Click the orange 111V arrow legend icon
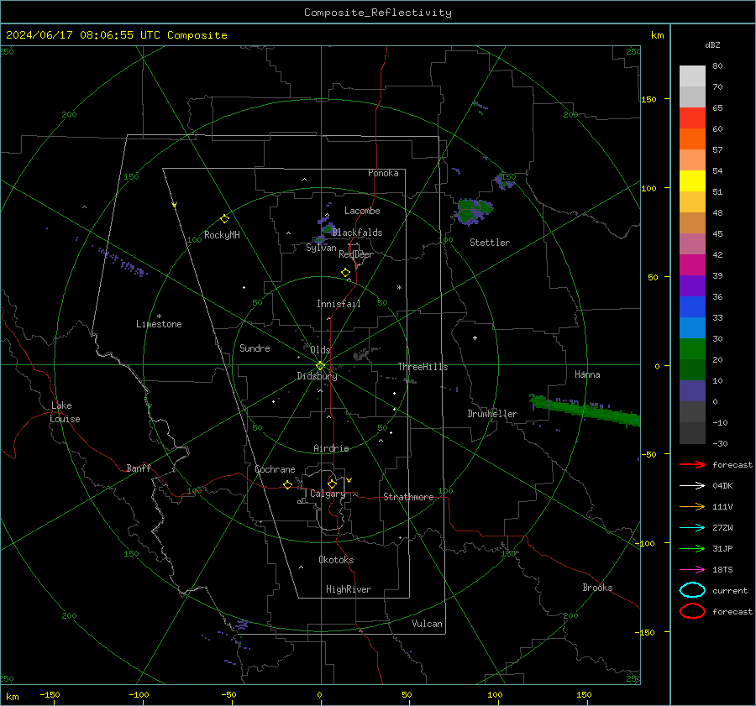756x706 pixels. tap(692, 506)
